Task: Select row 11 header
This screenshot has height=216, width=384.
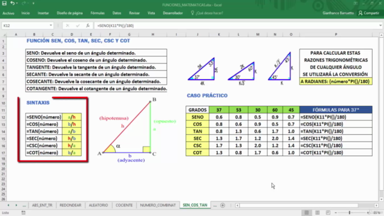Action: 4,110
